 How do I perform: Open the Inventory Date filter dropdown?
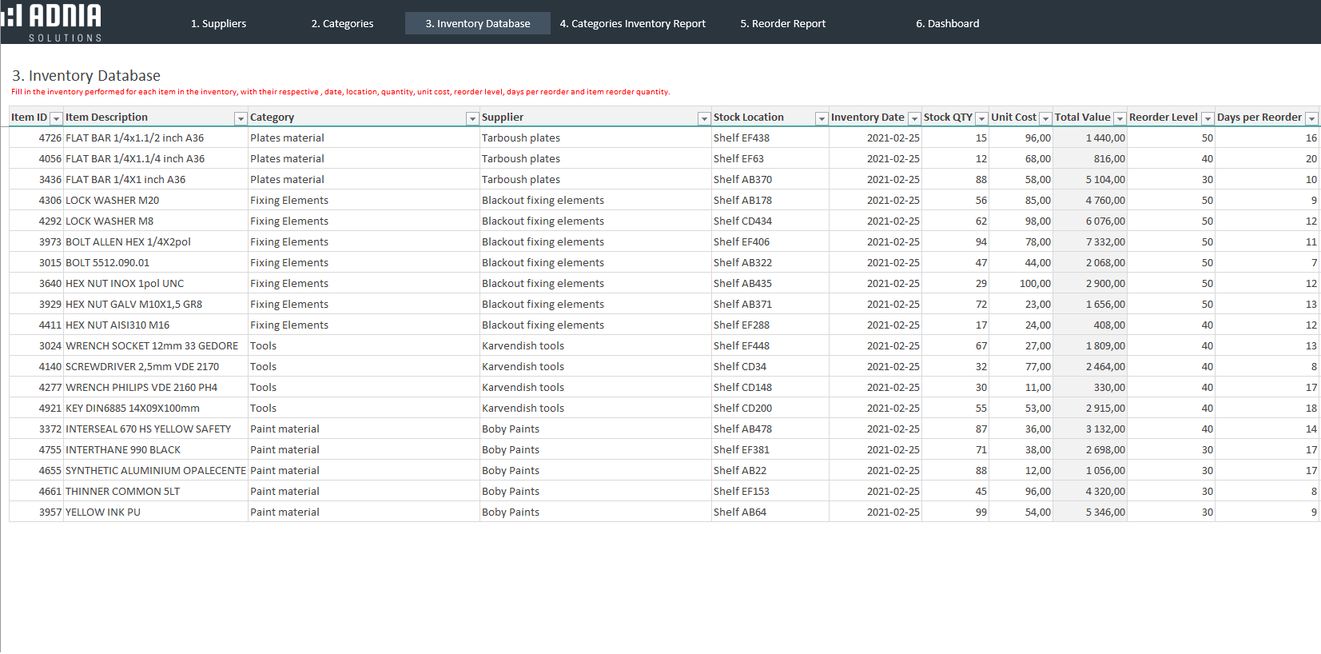coord(914,118)
